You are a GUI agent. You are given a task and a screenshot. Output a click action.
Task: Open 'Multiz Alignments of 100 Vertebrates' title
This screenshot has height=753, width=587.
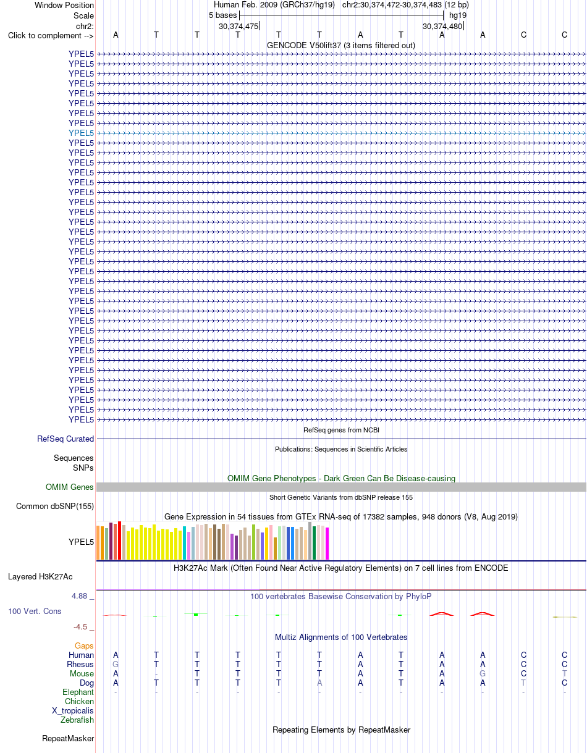pyautogui.click(x=341, y=637)
